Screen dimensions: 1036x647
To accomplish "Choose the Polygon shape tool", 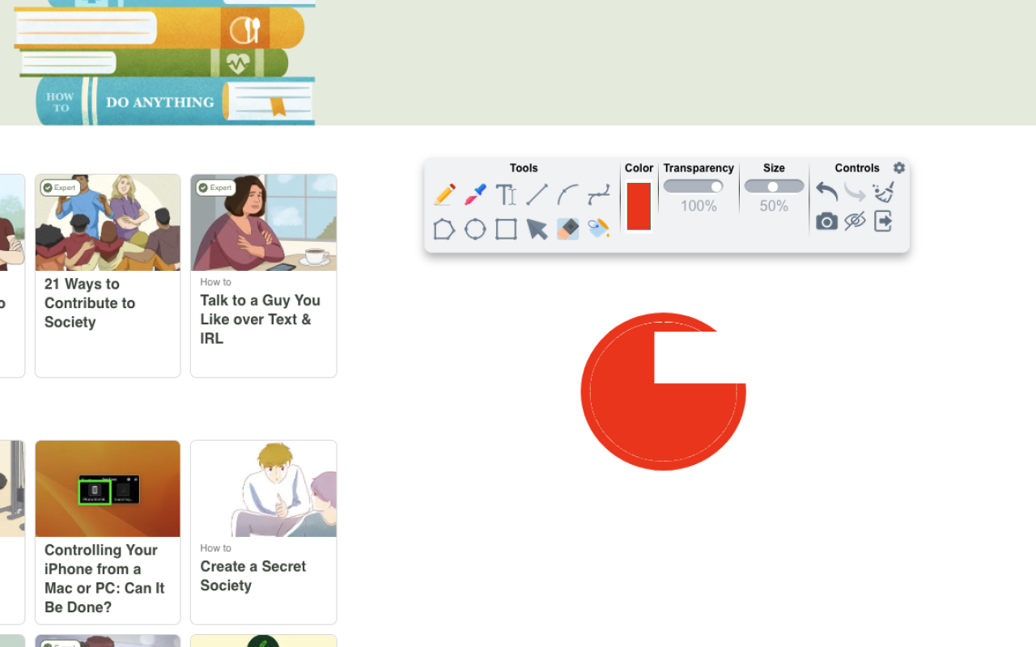I will point(444,229).
